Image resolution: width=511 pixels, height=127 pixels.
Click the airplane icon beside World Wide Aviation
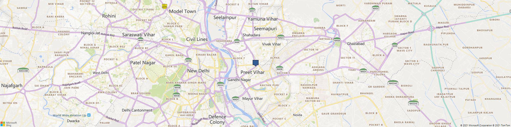point(89,115)
